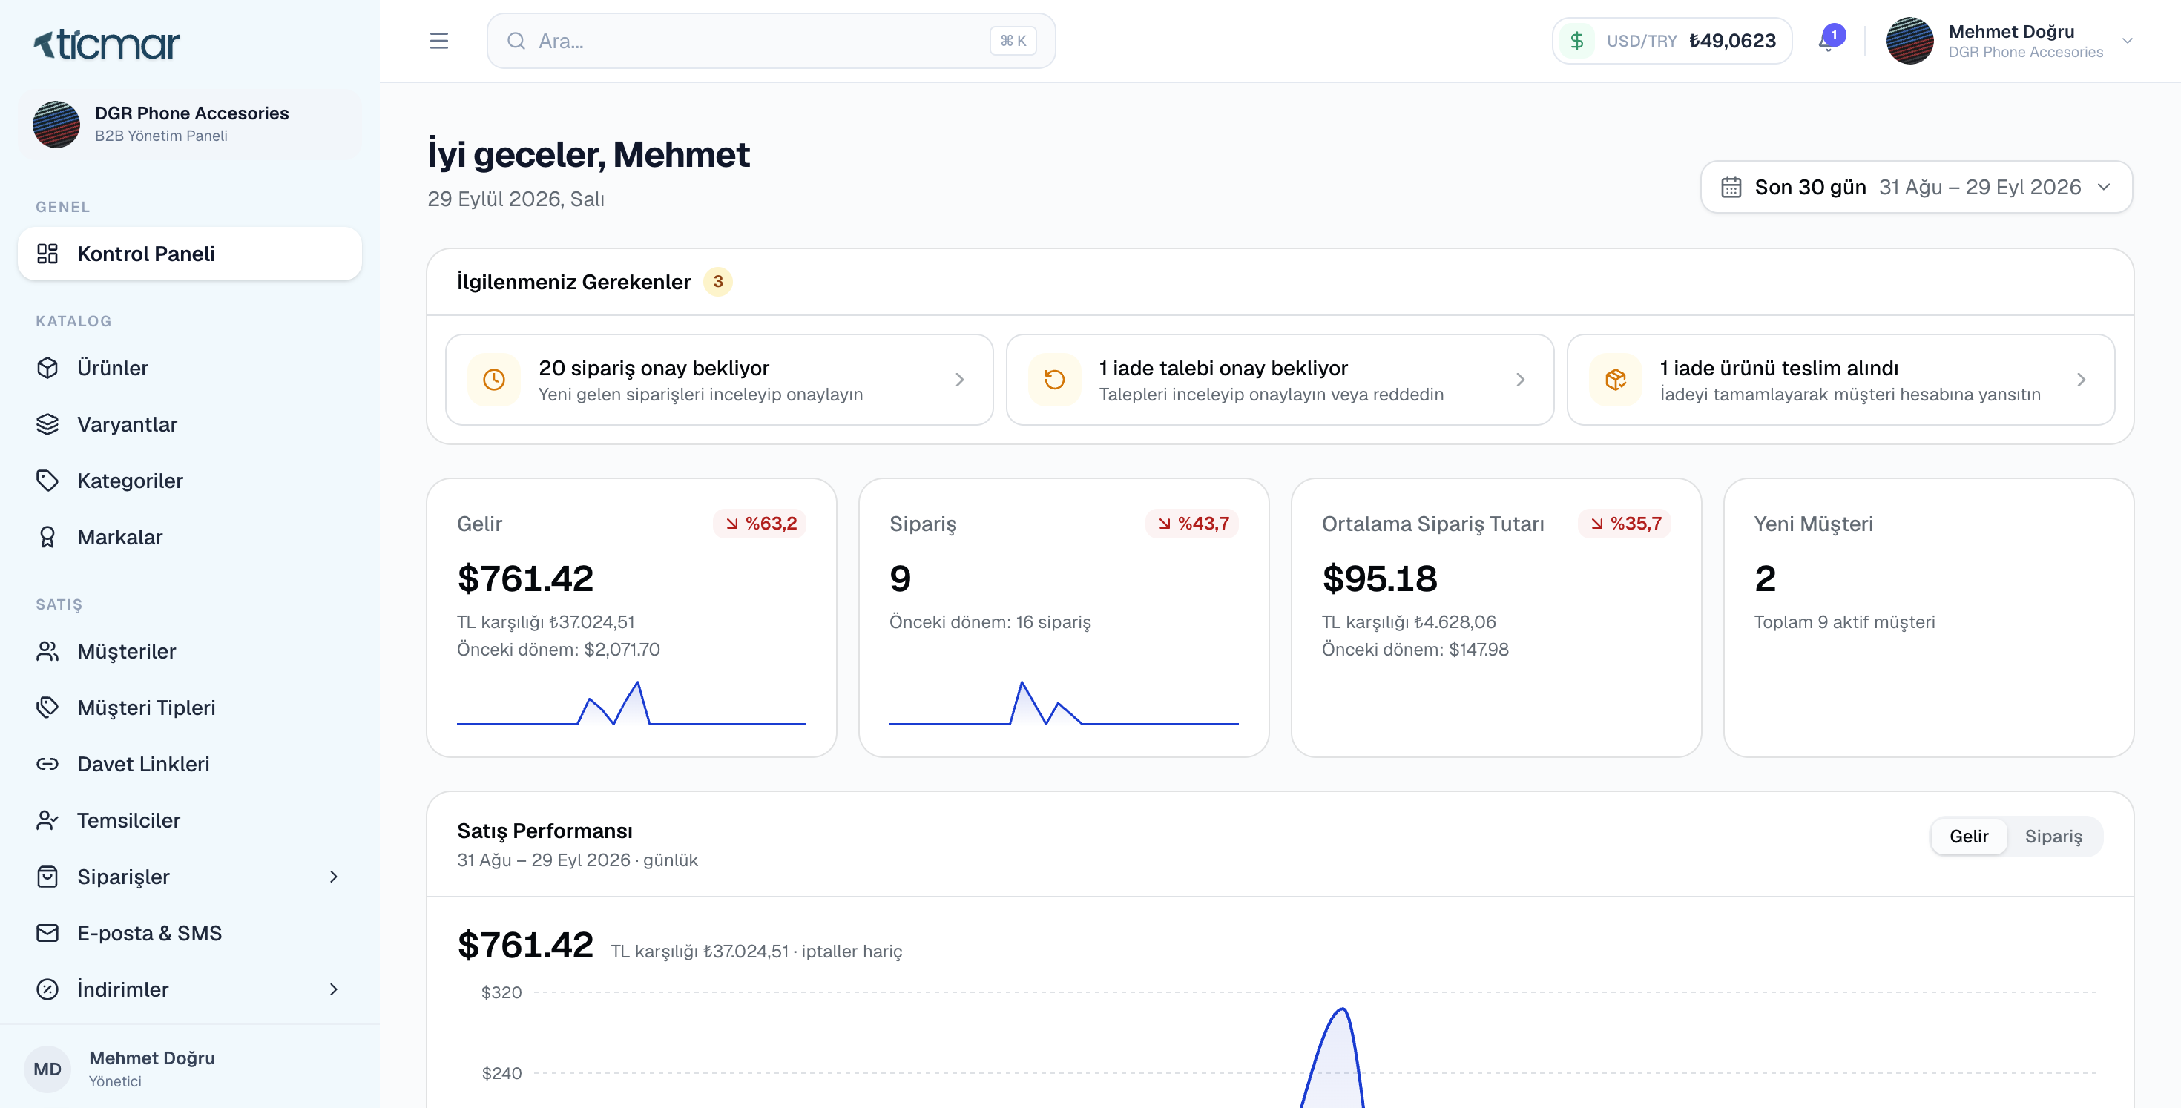The height and width of the screenshot is (1108, 2181).
Task: Toggle the sidebar hamburger menu icon
Action: pos(438,41)
